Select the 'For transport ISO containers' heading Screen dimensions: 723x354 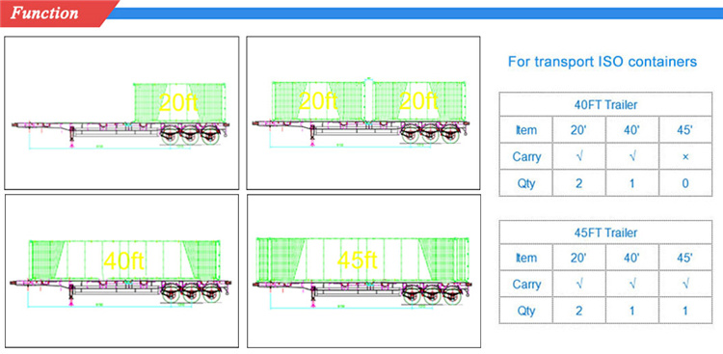(602, 62)
